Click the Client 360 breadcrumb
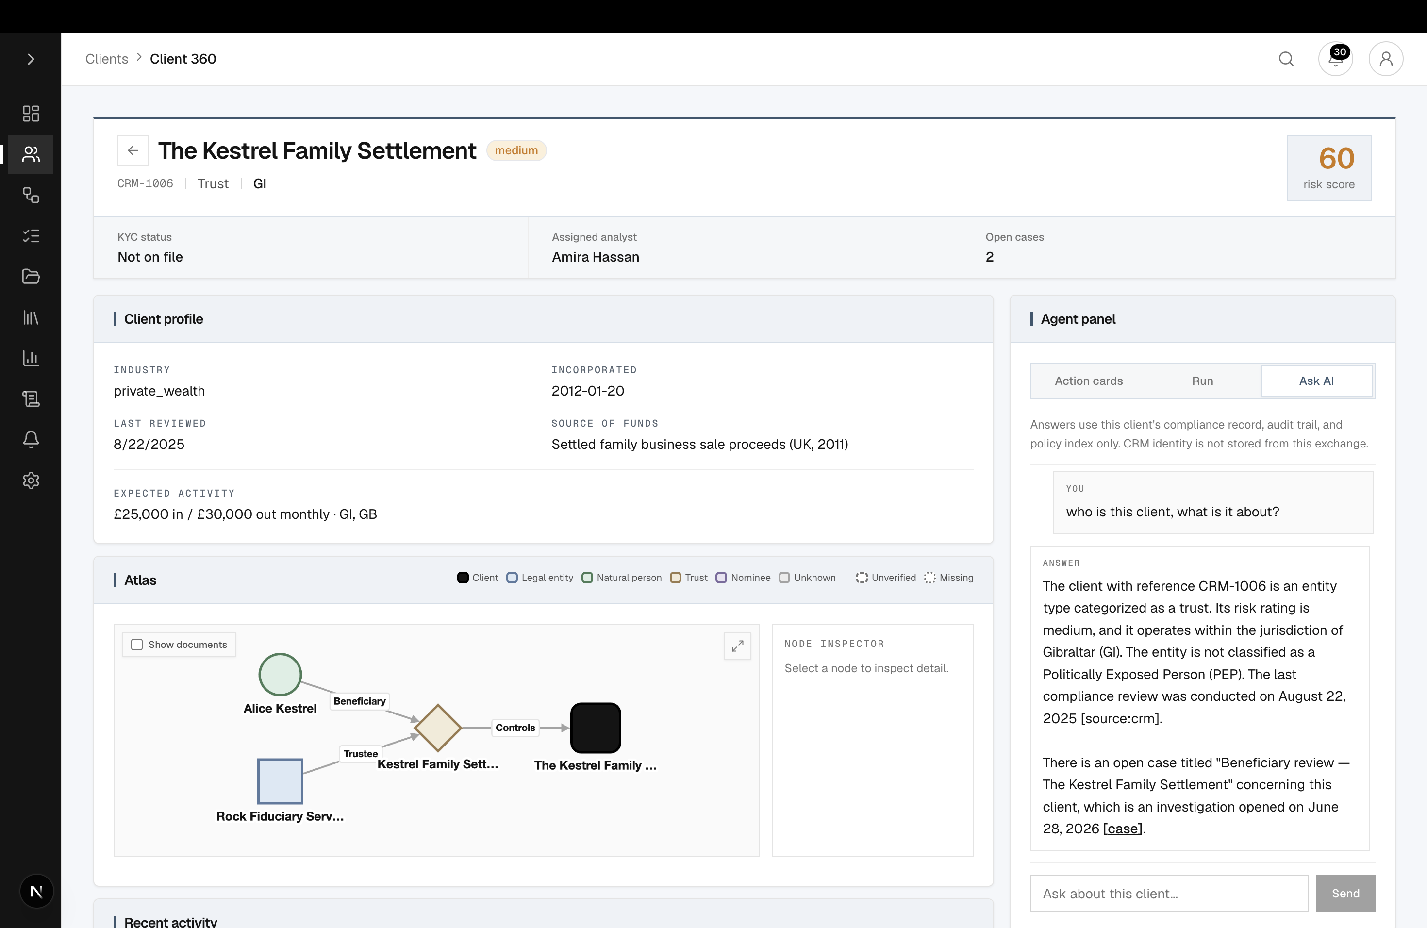Viewport: 1427px width, 928px height. point(183,59)
